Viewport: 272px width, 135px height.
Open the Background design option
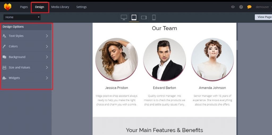pyautogui.click(x=26, y=57)
